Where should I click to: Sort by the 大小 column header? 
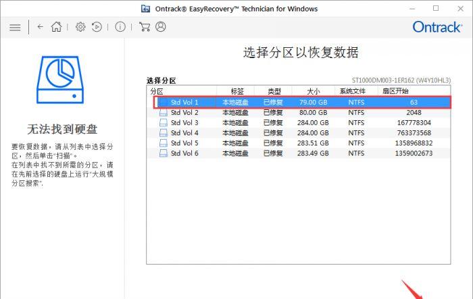[x=314, y=91]
